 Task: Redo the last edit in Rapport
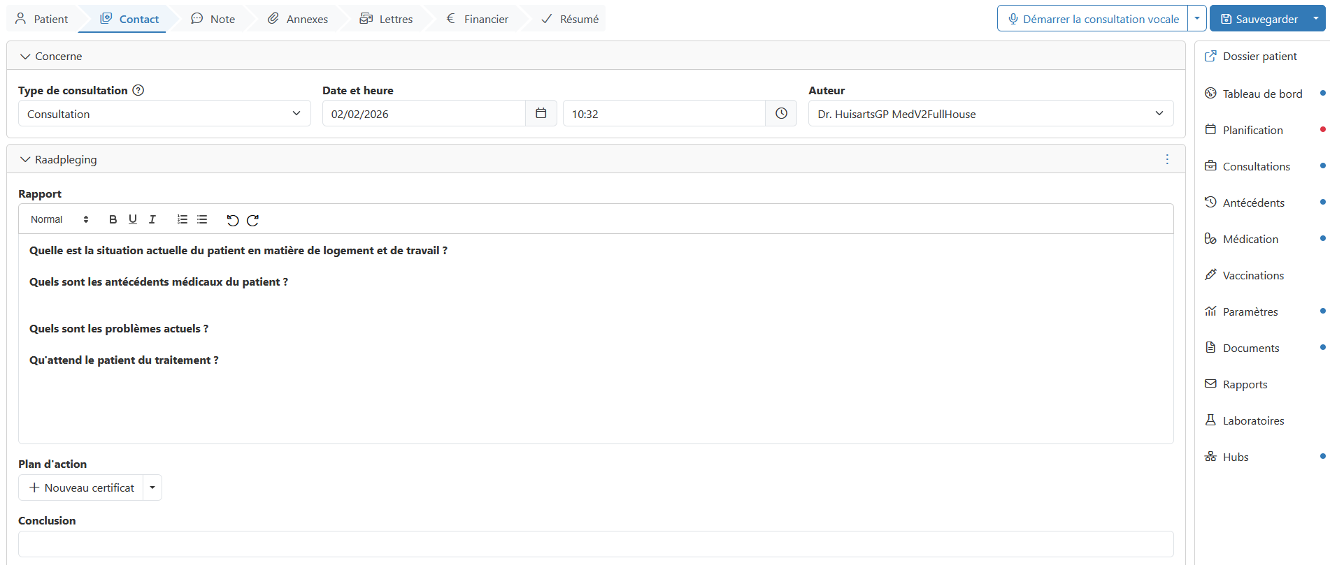[253, 220]
